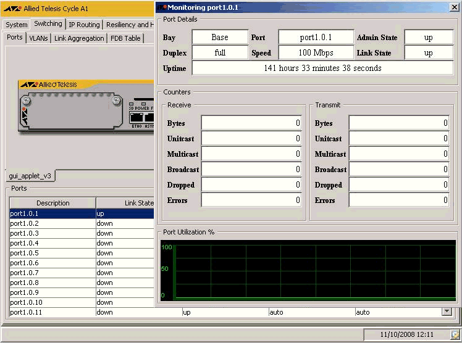
Task: Click the Allied Telesis logo in title bar
Action: (x=12, y=9)
